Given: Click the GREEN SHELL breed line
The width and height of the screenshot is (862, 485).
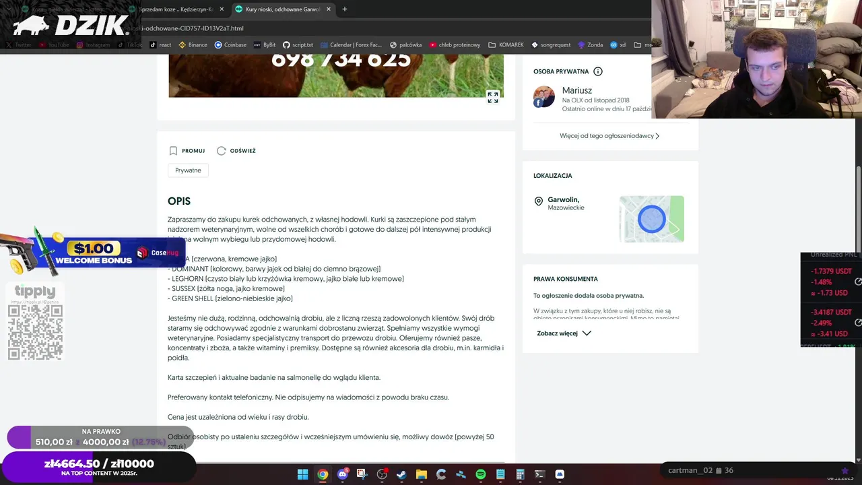Looking at the screenshot, I should pyautogui.click(x=230, y=298).
